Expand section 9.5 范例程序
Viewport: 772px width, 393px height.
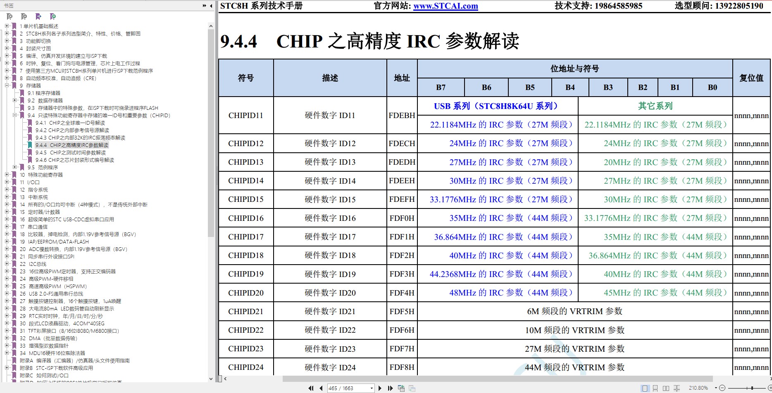14,167
